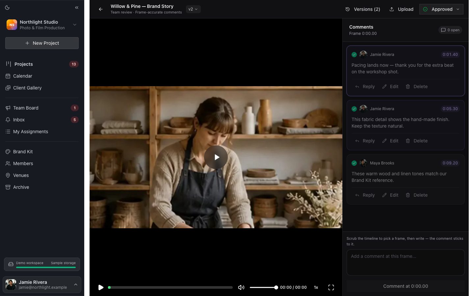Focus the Add a comment text field

pyautogui.click(x=406, y=262)
